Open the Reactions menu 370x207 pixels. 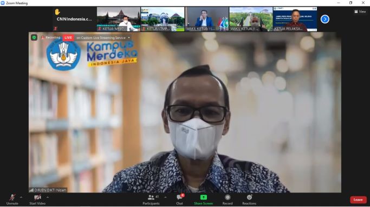(x=249, y=199)
